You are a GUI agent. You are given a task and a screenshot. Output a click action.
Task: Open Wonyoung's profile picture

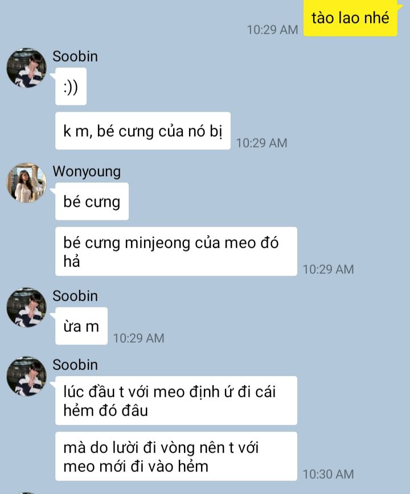(26, 183)
